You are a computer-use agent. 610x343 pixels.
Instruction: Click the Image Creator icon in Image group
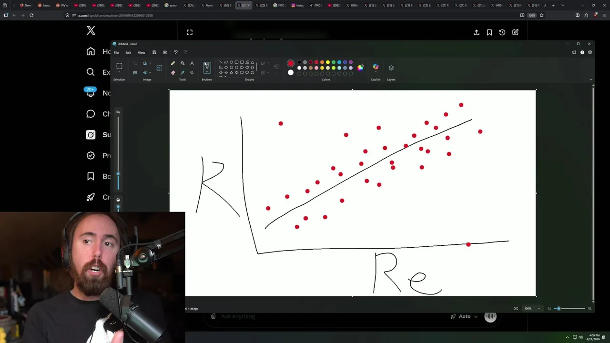159,68
